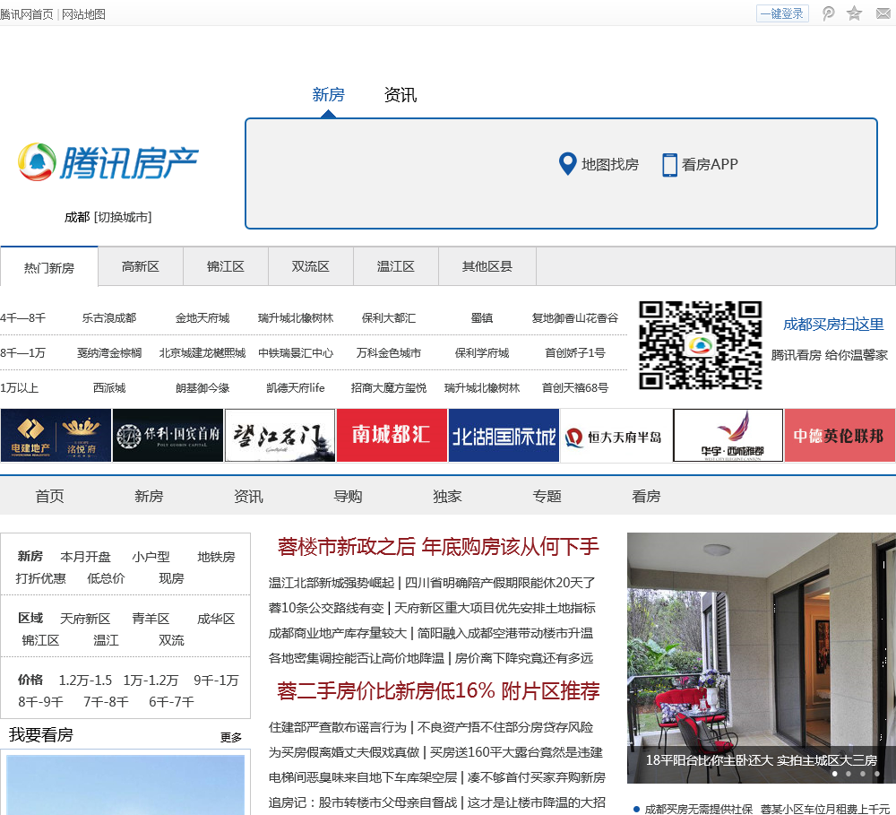Open the 恒大天府半岛 banner
Viewport: 896px width, 815px height.
[x=616, y=435]
